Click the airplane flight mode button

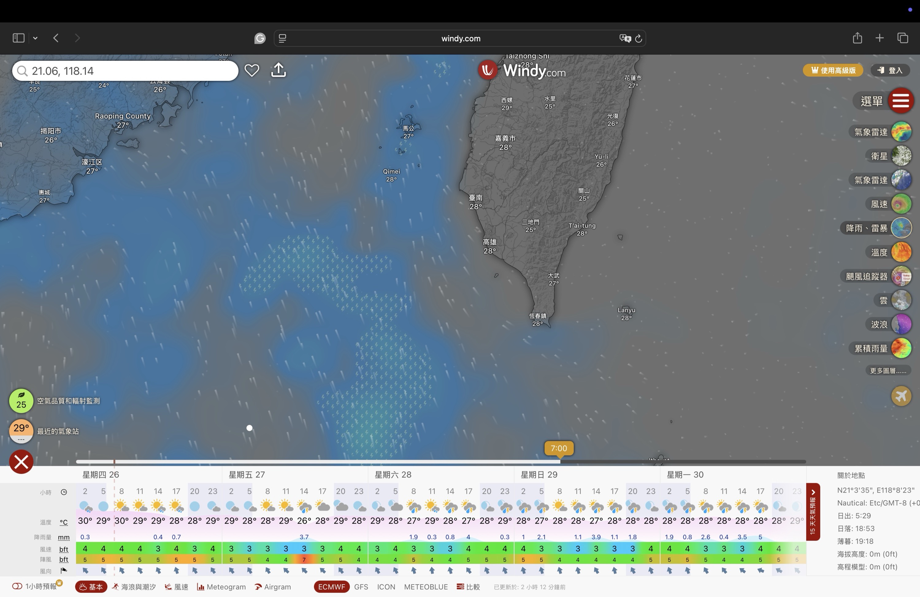tap(901, 396)
